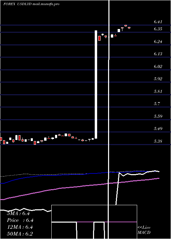Click the 5.92 price axis label
The image size is (171, 239).
coord(158,79)
